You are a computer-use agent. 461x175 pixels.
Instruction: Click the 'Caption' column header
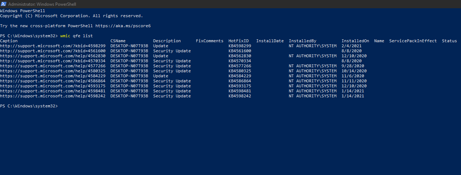pos(9,41)
